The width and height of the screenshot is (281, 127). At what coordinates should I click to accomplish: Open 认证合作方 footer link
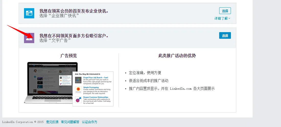(90, 122)
